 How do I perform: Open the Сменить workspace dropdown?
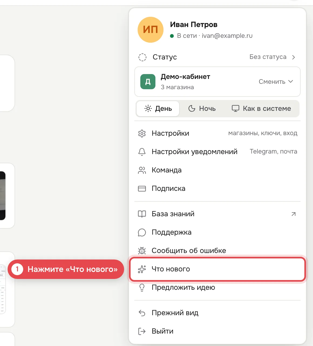click(x=276, y=82)
